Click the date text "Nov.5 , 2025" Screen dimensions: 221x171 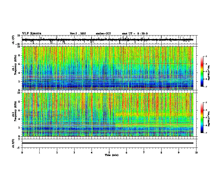pos(78,34)
